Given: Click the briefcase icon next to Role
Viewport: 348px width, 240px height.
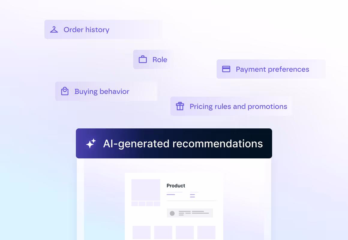Looking at the screenshot, I should pos(143,59).
